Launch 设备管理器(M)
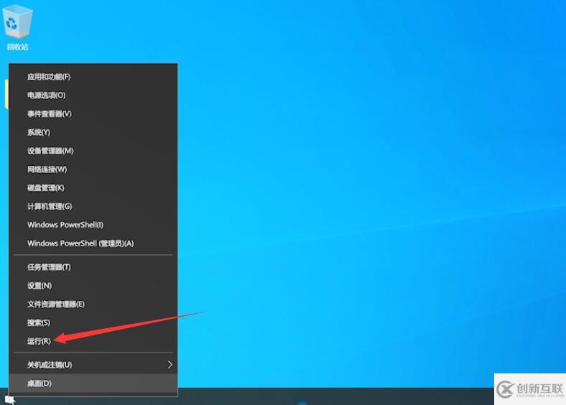 coord(93,151)
